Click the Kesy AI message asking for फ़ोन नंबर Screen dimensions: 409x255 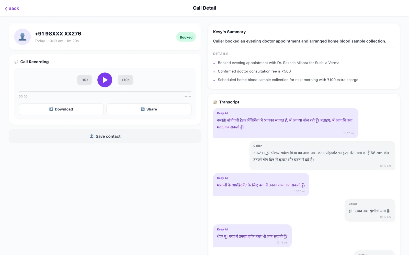pyautogui.click(x=252, y=236)
